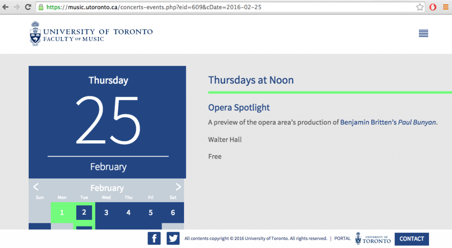Open the Portal link in footer

pos(343,239)
